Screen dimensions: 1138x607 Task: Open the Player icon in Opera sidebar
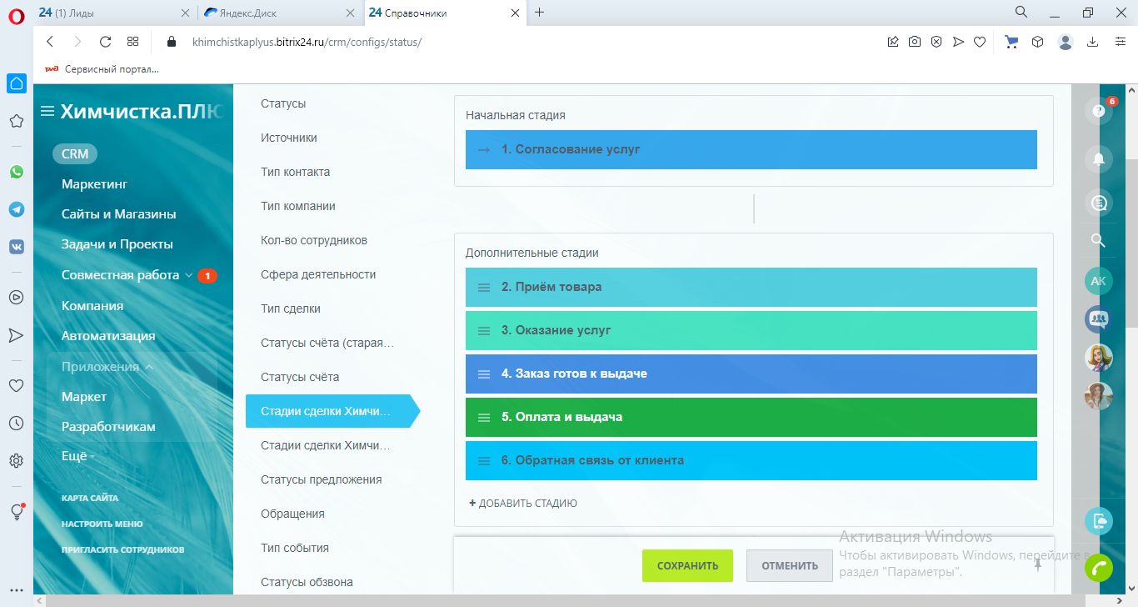[x=17, y=297]
